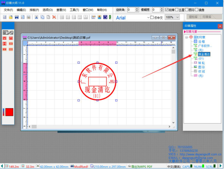The height and width of the screenshot is (169, 224).
Task: Click the blue-red gradient bar in left palette
Action: pos(4,112)
